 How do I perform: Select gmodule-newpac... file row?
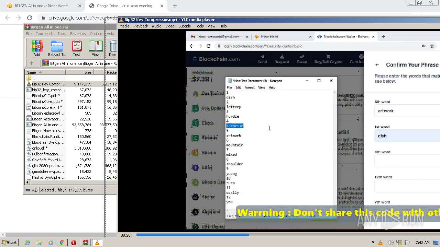click(x=71, y=172)
